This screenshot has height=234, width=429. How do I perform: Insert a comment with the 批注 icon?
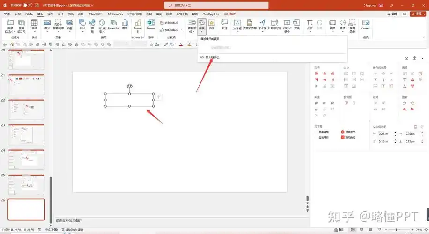(224, 24)
